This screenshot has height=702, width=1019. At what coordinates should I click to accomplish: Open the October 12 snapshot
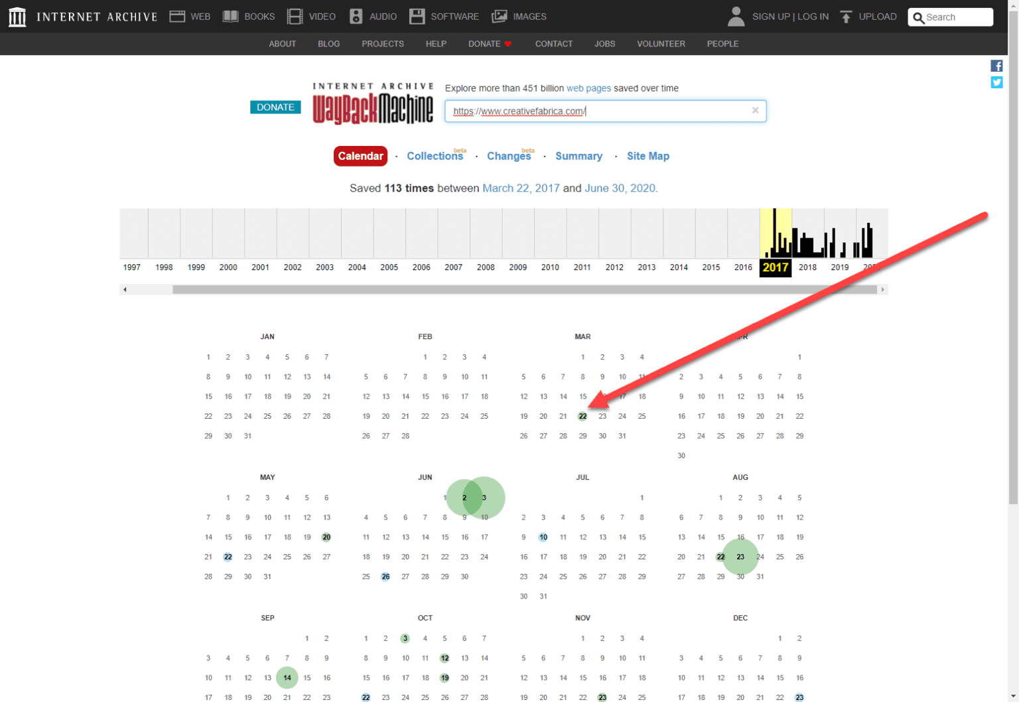tap(444, 658)
